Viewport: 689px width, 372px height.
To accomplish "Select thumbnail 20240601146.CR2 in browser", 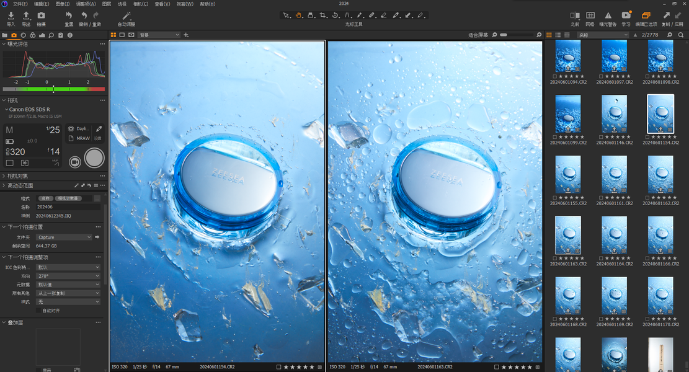I will coord(615,114).
